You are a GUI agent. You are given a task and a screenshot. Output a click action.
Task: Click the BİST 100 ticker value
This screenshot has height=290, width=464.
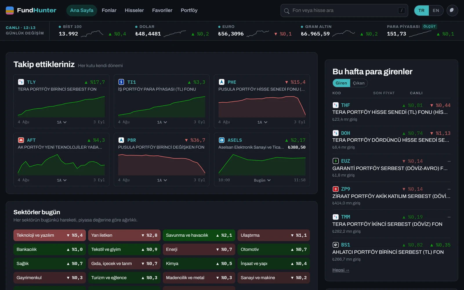(x=68, y=34)
